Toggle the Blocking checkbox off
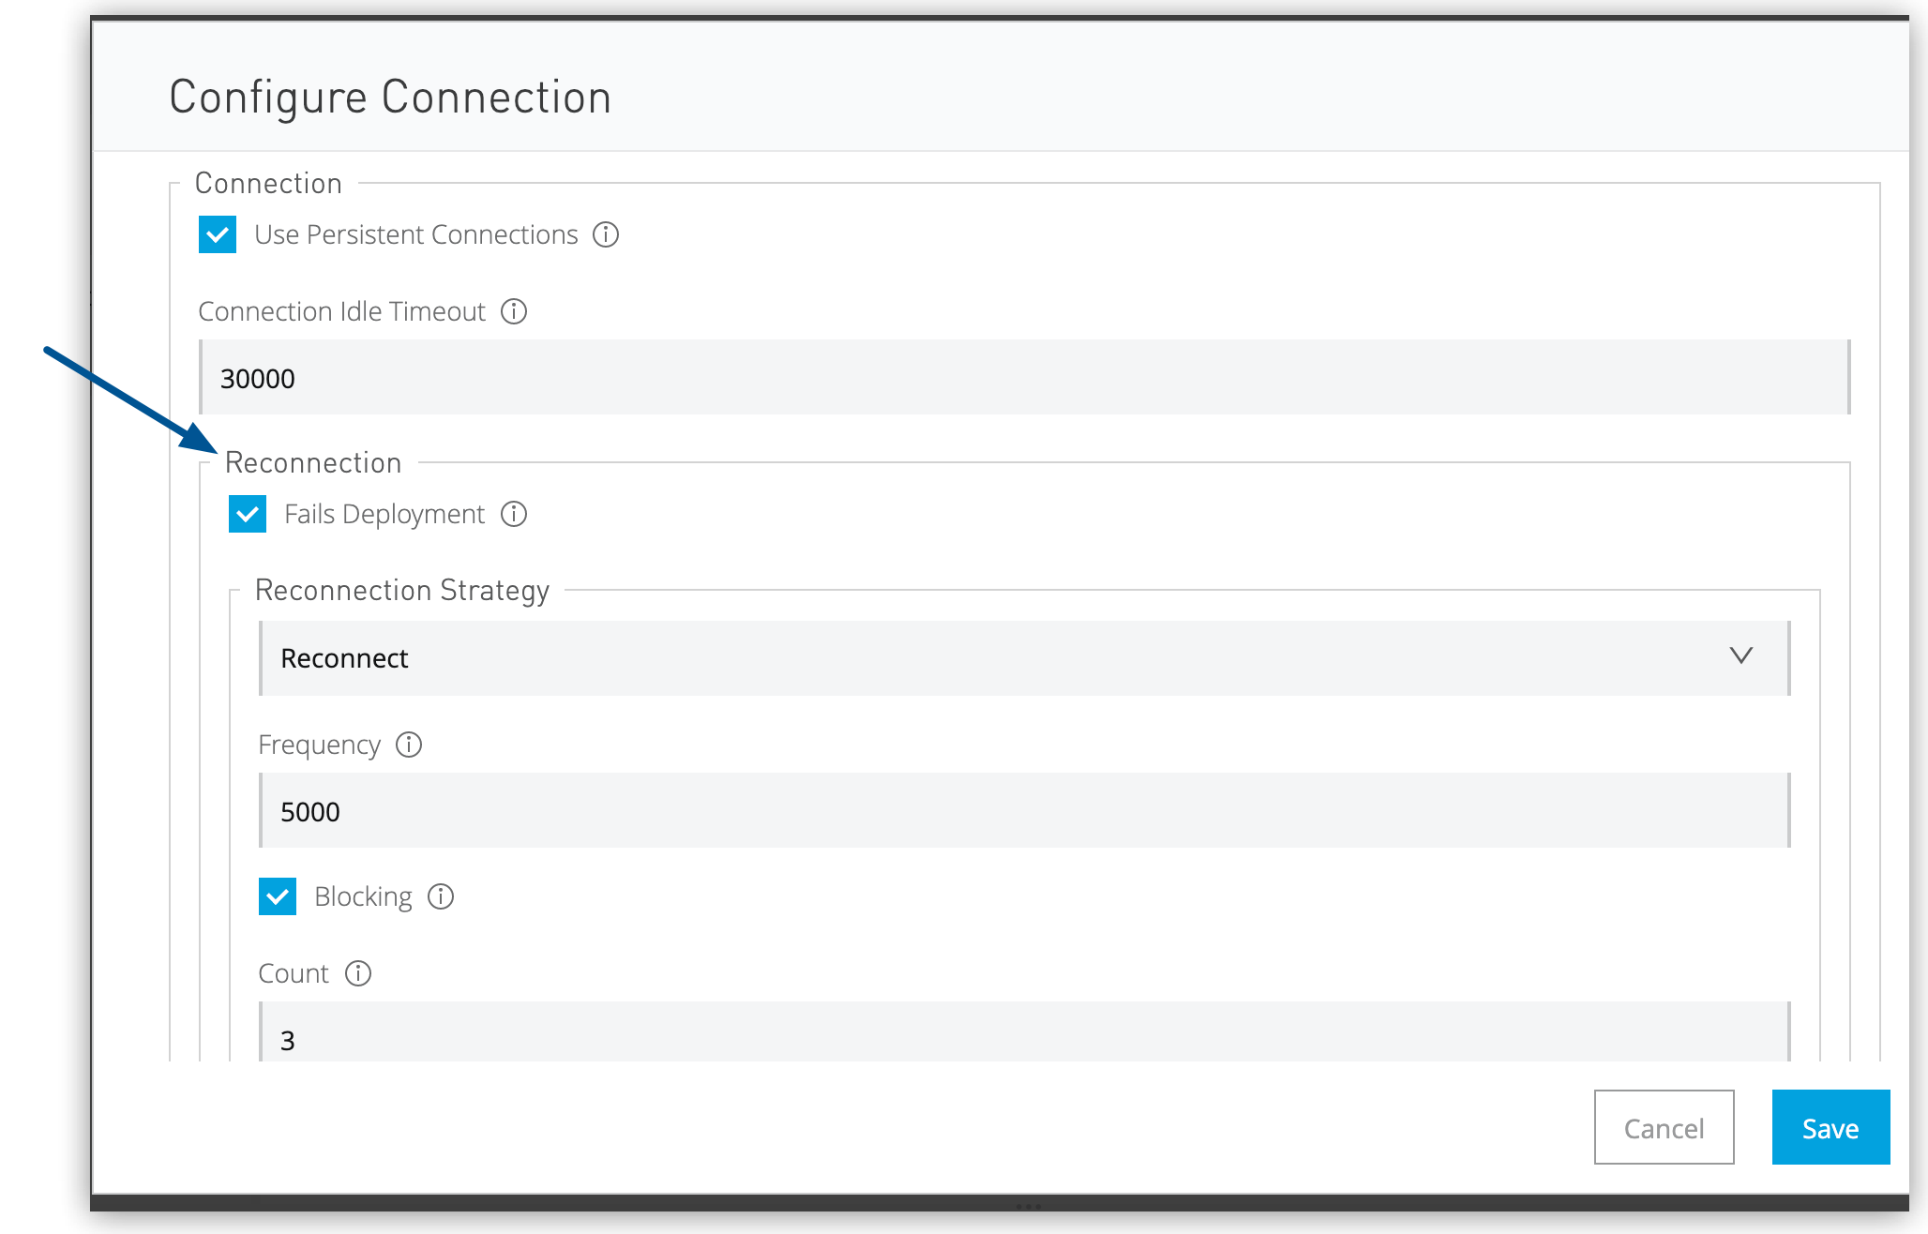This screenshot has height=1234, width=1928. 277,896
